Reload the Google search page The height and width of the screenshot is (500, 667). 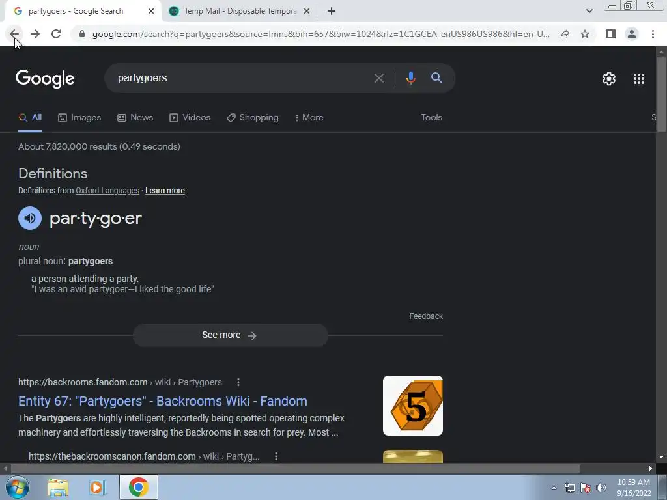click(56, 34)
